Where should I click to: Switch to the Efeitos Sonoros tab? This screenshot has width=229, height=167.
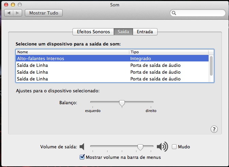pyautogui.click(x=93, y=32)
